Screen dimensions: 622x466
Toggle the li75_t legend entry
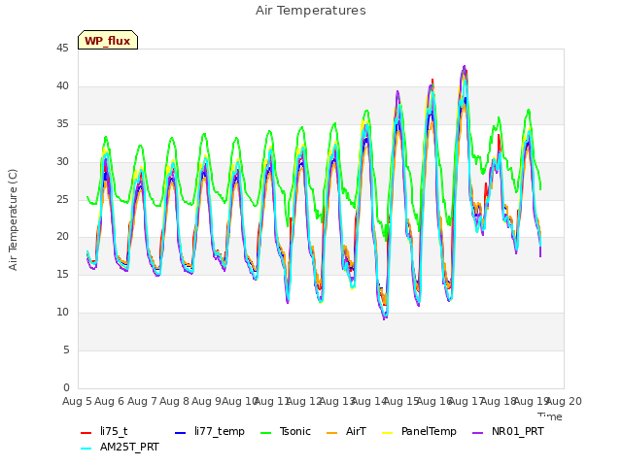104,431
